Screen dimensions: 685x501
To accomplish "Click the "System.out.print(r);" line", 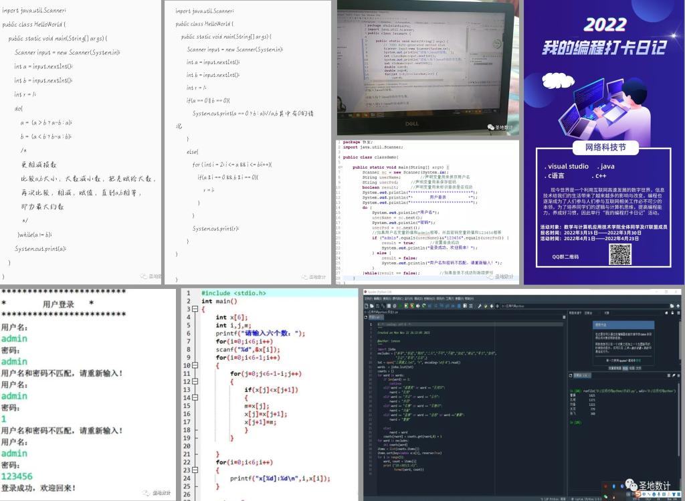I will coord(216,229).
